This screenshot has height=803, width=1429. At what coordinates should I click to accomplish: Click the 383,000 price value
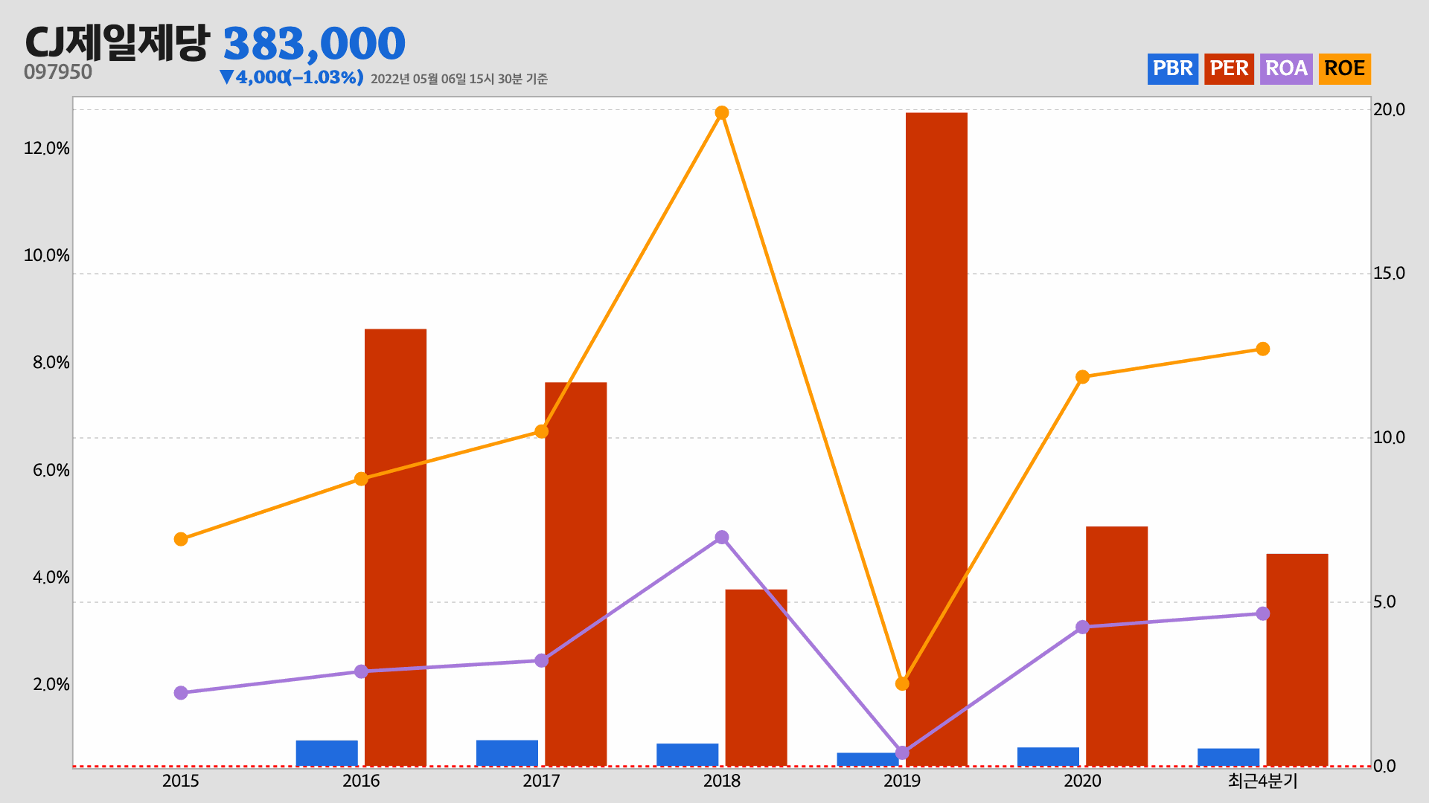coord(314,44)
